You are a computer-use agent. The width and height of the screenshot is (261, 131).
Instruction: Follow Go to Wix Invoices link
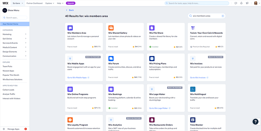click(x=199, y=78)
